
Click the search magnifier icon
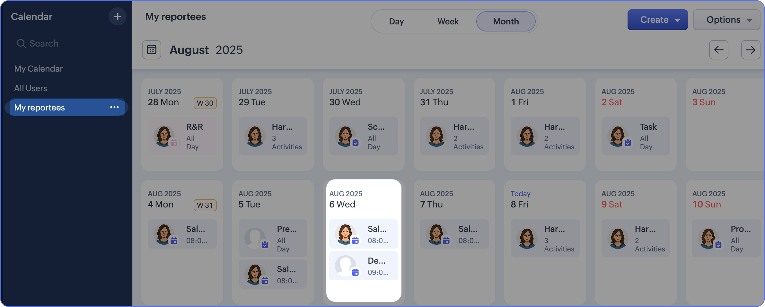click(21, 43)
